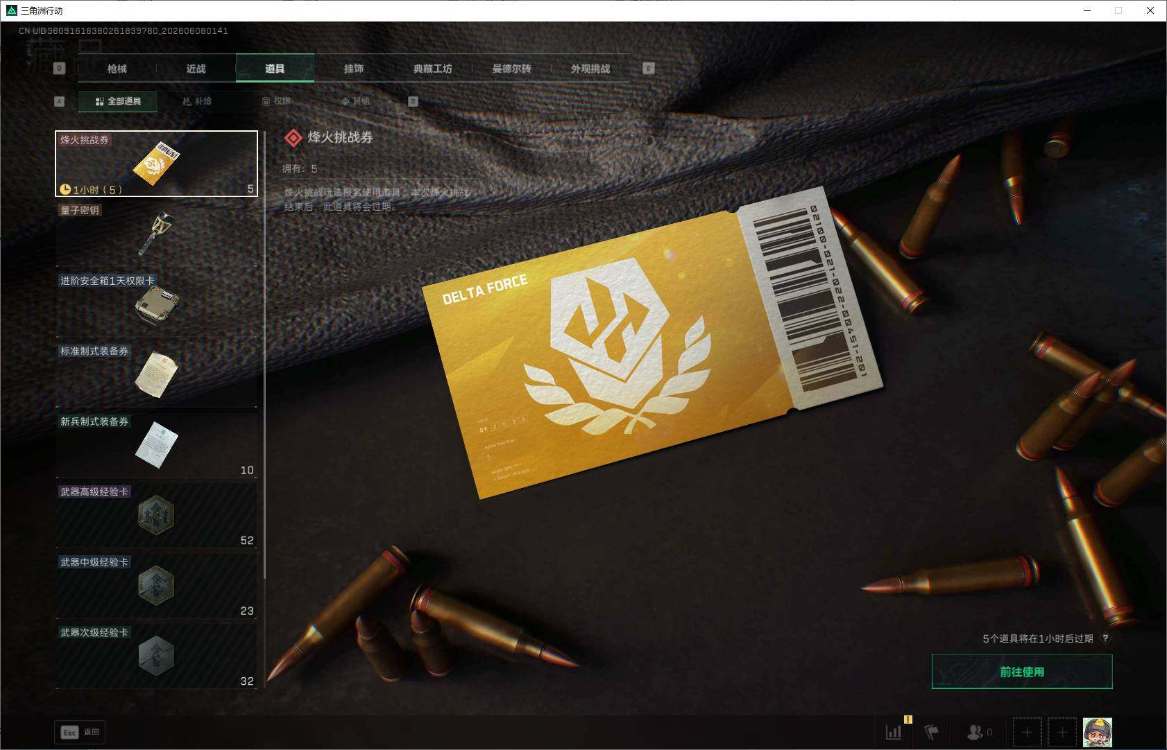This screenshot has height=750, width=1167.
Task: Click the Esc 返回 back button
Action: point(81,732)
